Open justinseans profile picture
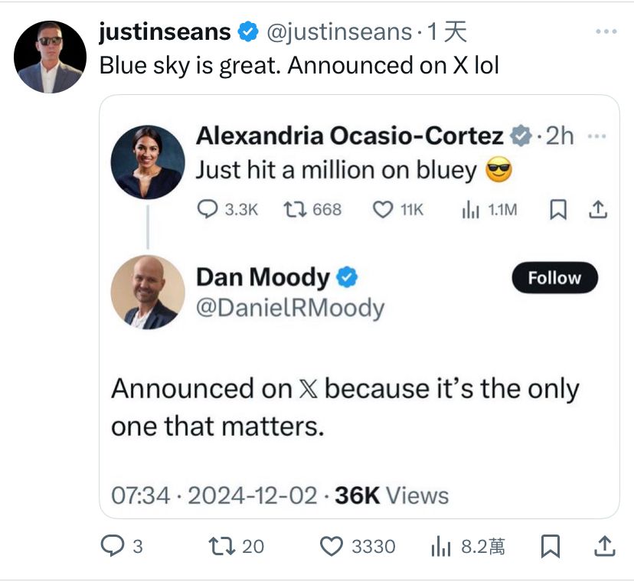 coord(51,57)
